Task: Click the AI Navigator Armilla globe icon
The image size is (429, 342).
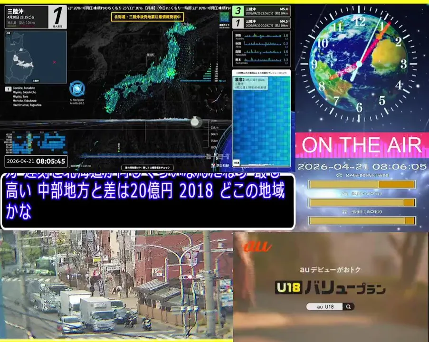Action: coord(77,89)
